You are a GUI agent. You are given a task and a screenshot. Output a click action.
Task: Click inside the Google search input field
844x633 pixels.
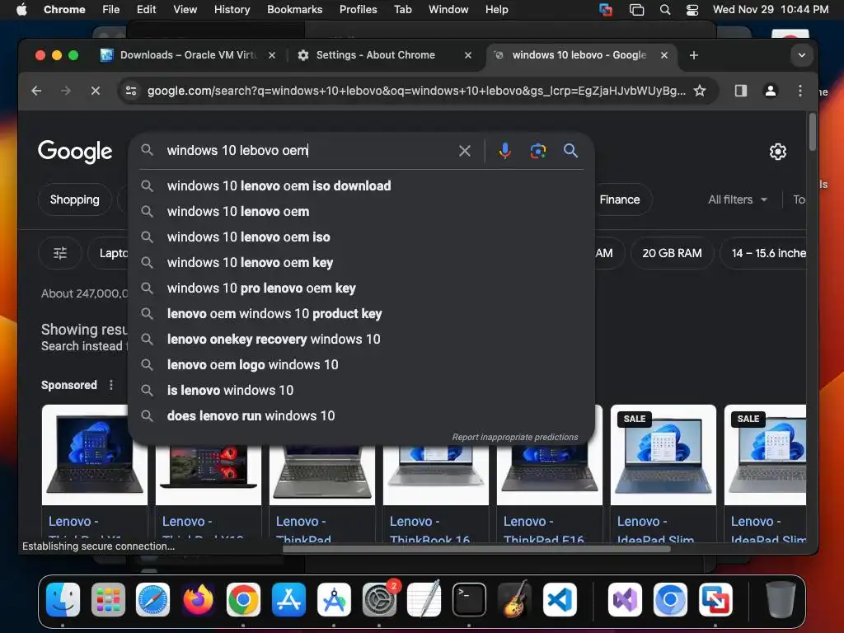click(x=307, y=151)
